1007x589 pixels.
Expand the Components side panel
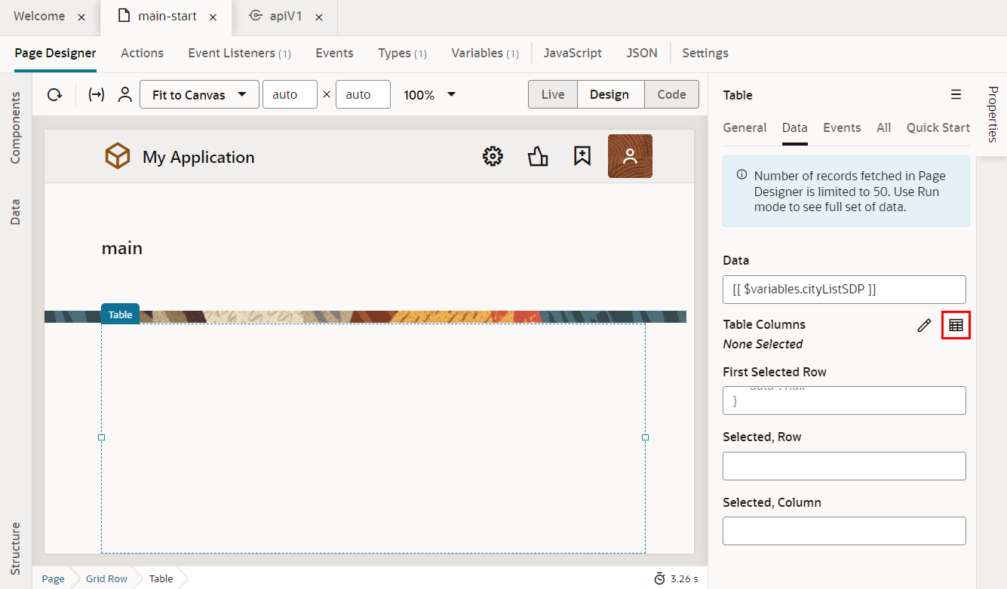click(15, 128)
